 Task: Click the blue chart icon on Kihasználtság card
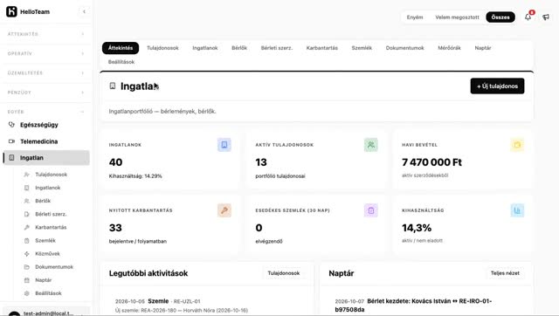(x=517, y=210)
